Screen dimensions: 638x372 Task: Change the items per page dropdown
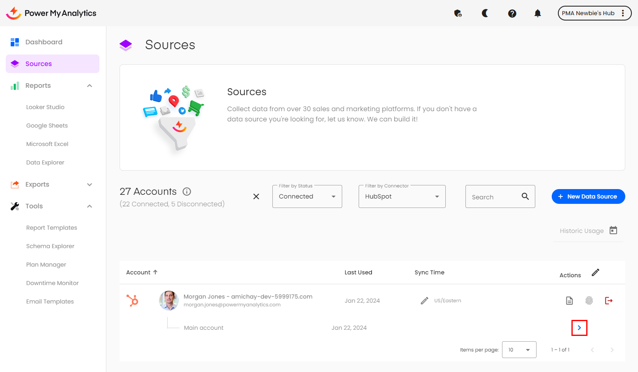(x=519, y=350)
